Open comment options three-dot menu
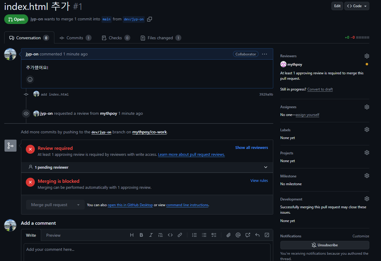 265,54
